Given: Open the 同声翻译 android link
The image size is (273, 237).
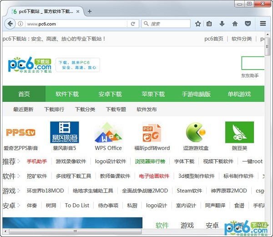Looking at the screenshot, I should 215,205.
